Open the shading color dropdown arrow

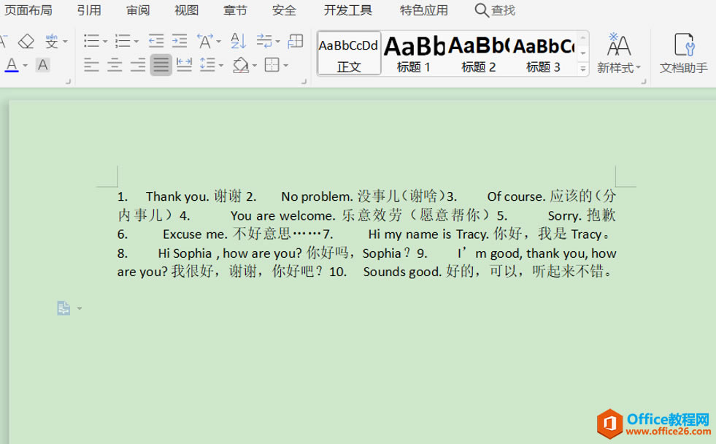pos(254,65)
